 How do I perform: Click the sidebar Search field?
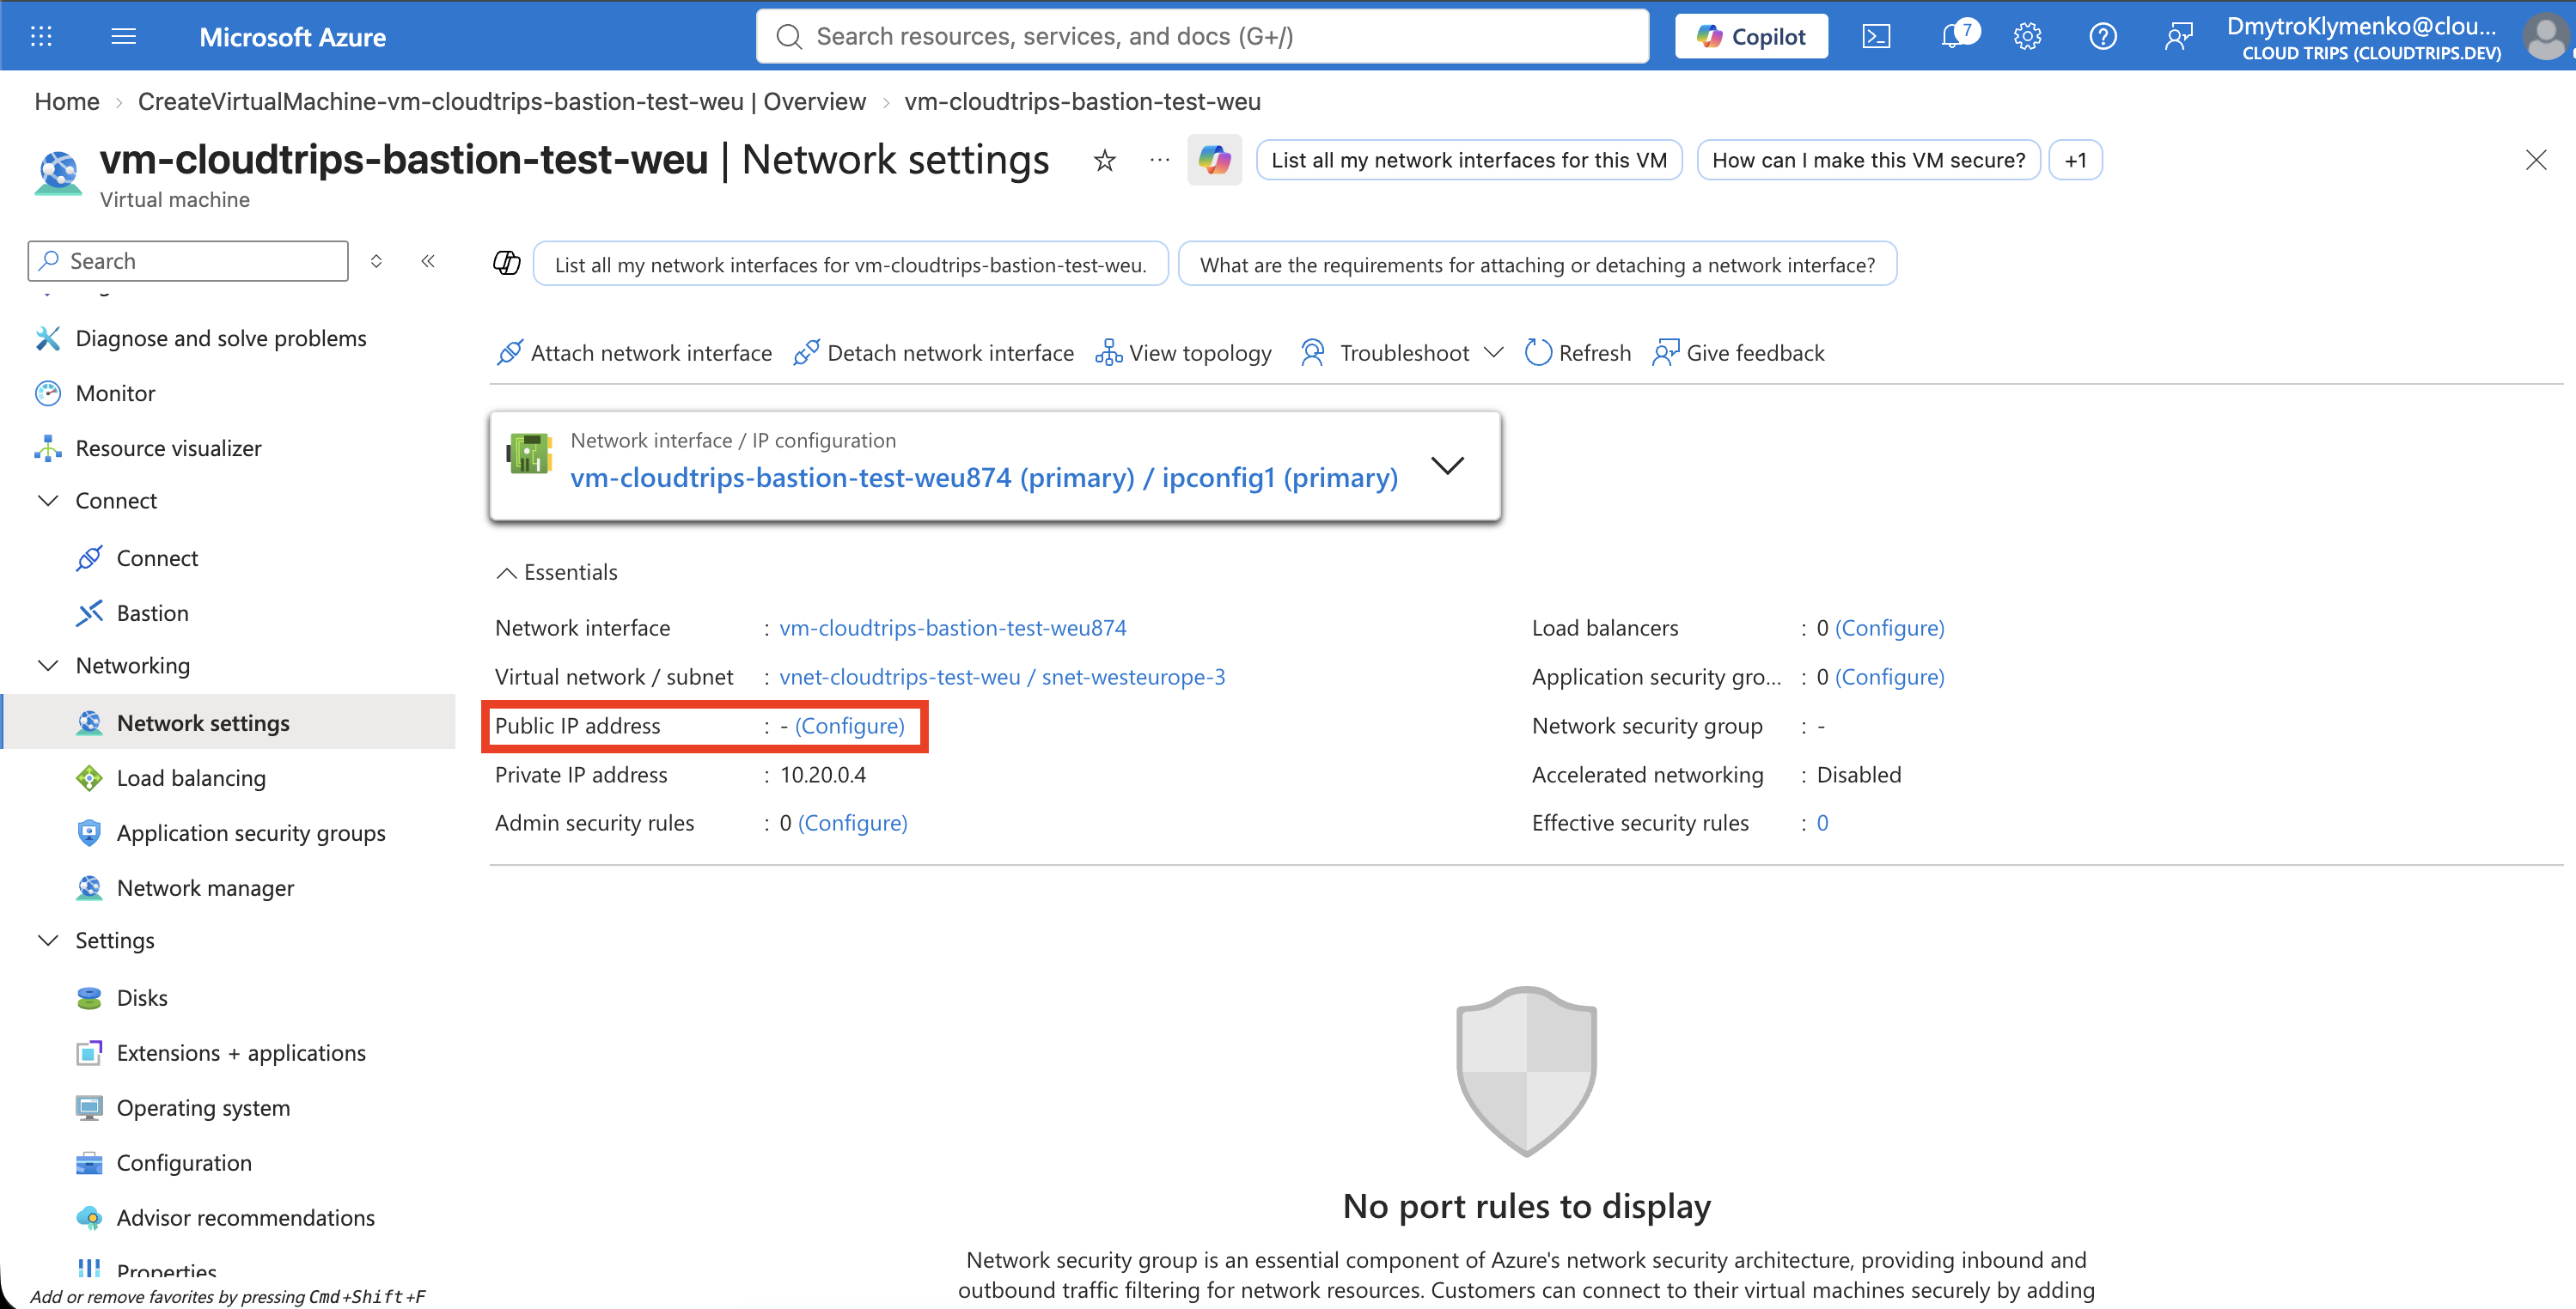pyautogui.click(x=188, y=261)
